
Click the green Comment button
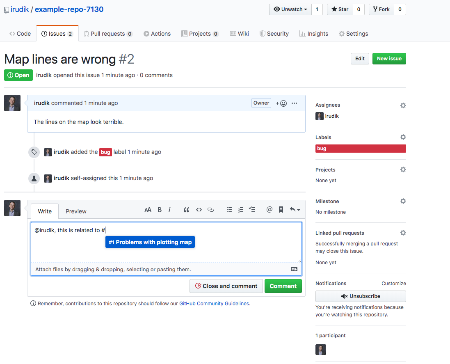point(283,286)
